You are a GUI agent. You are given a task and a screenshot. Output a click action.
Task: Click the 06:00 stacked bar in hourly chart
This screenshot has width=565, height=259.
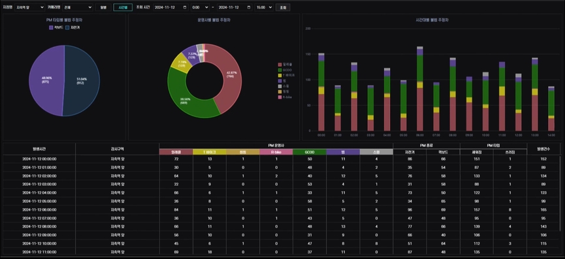click(420, 89)
